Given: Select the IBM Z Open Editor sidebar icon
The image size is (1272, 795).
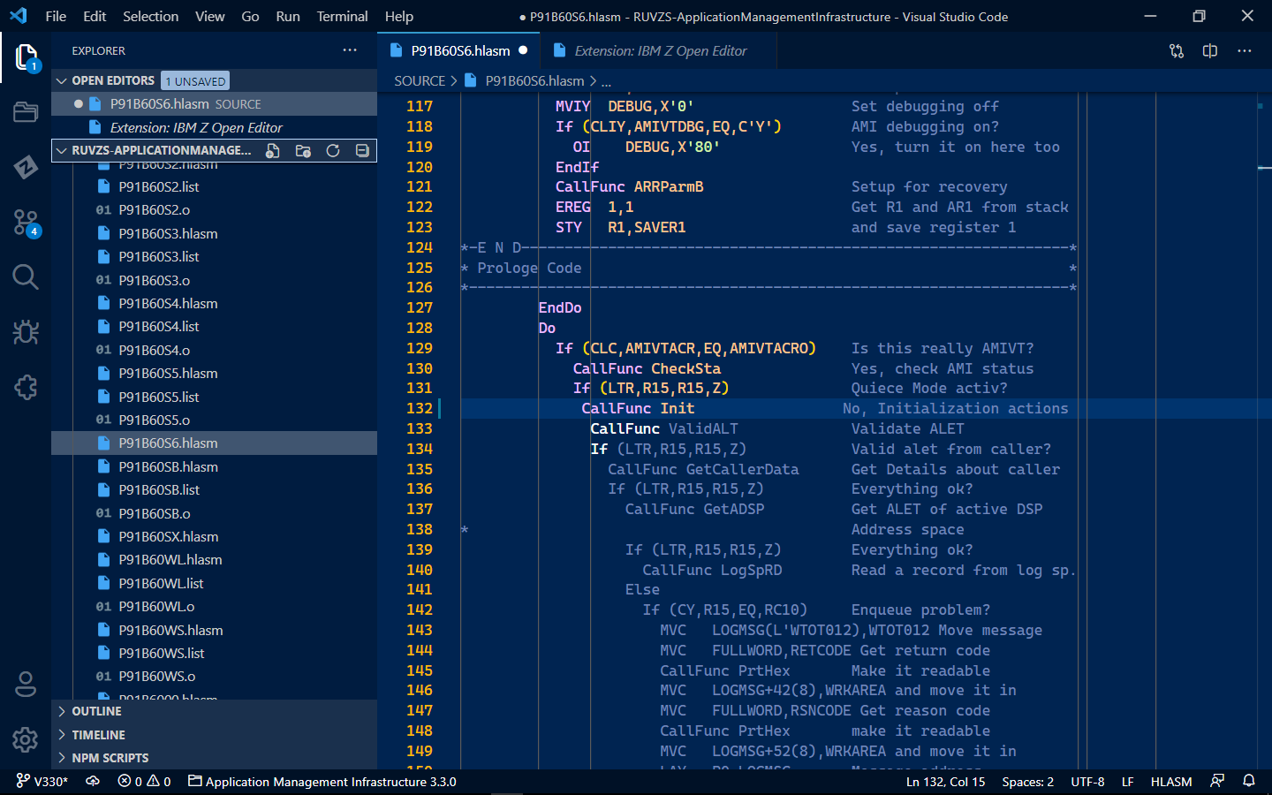Looking at the screenshot, I should (26, 168).
